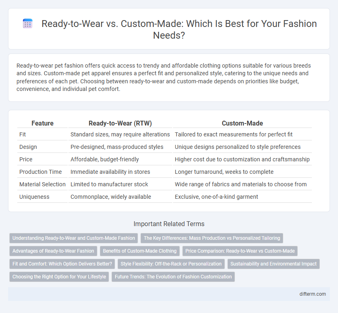Select 'Limited to manufacturer stock' cell
The width and height of the screenshot is (338, 313).
(x=120, y=185)
